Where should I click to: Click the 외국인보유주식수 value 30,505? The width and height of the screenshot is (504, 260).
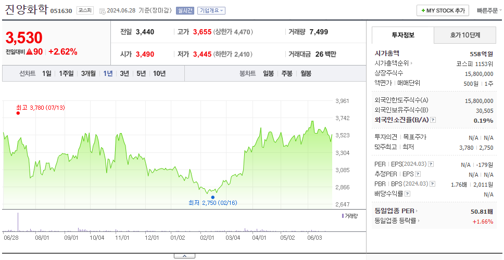click(x=485, y=110)
